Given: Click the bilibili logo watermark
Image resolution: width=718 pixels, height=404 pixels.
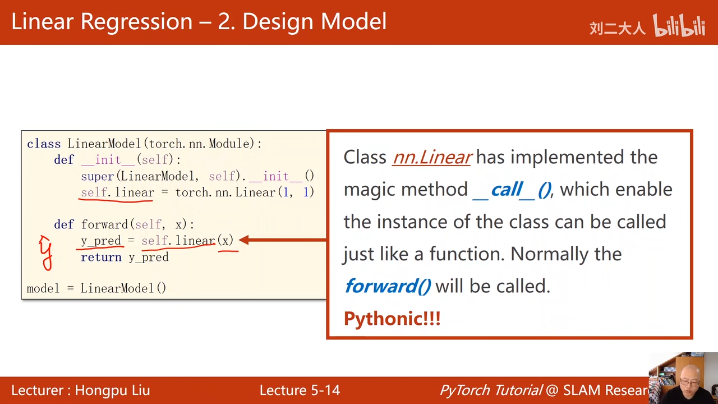Looking at the screenshot, I should click(x=679, y=26).
